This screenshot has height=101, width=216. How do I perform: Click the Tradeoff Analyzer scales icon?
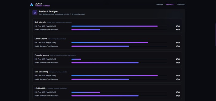coord(35,13)
